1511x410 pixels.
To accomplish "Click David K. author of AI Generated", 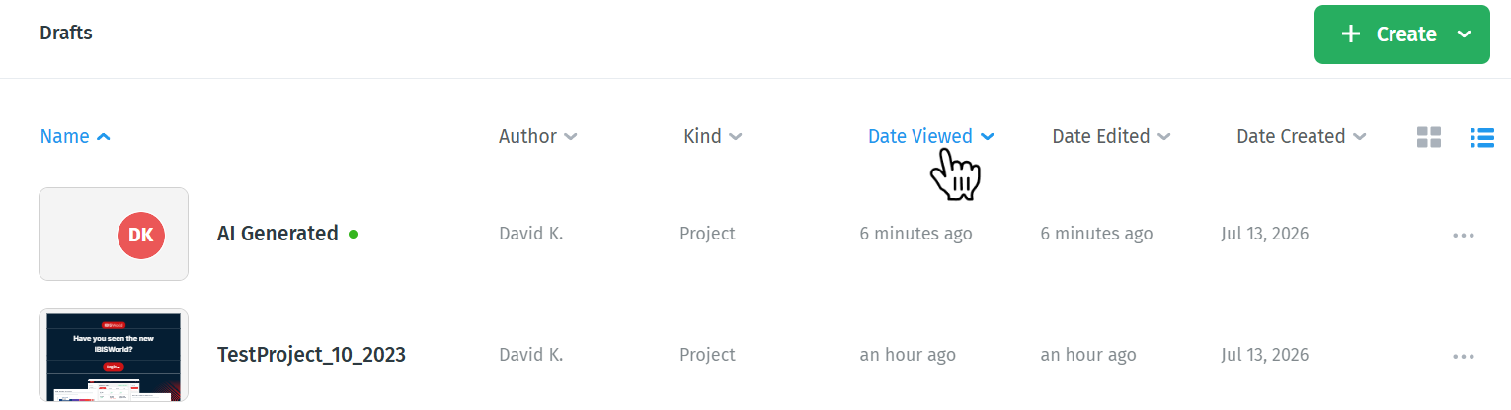I will pyautogui.click(x=530, y=234).
